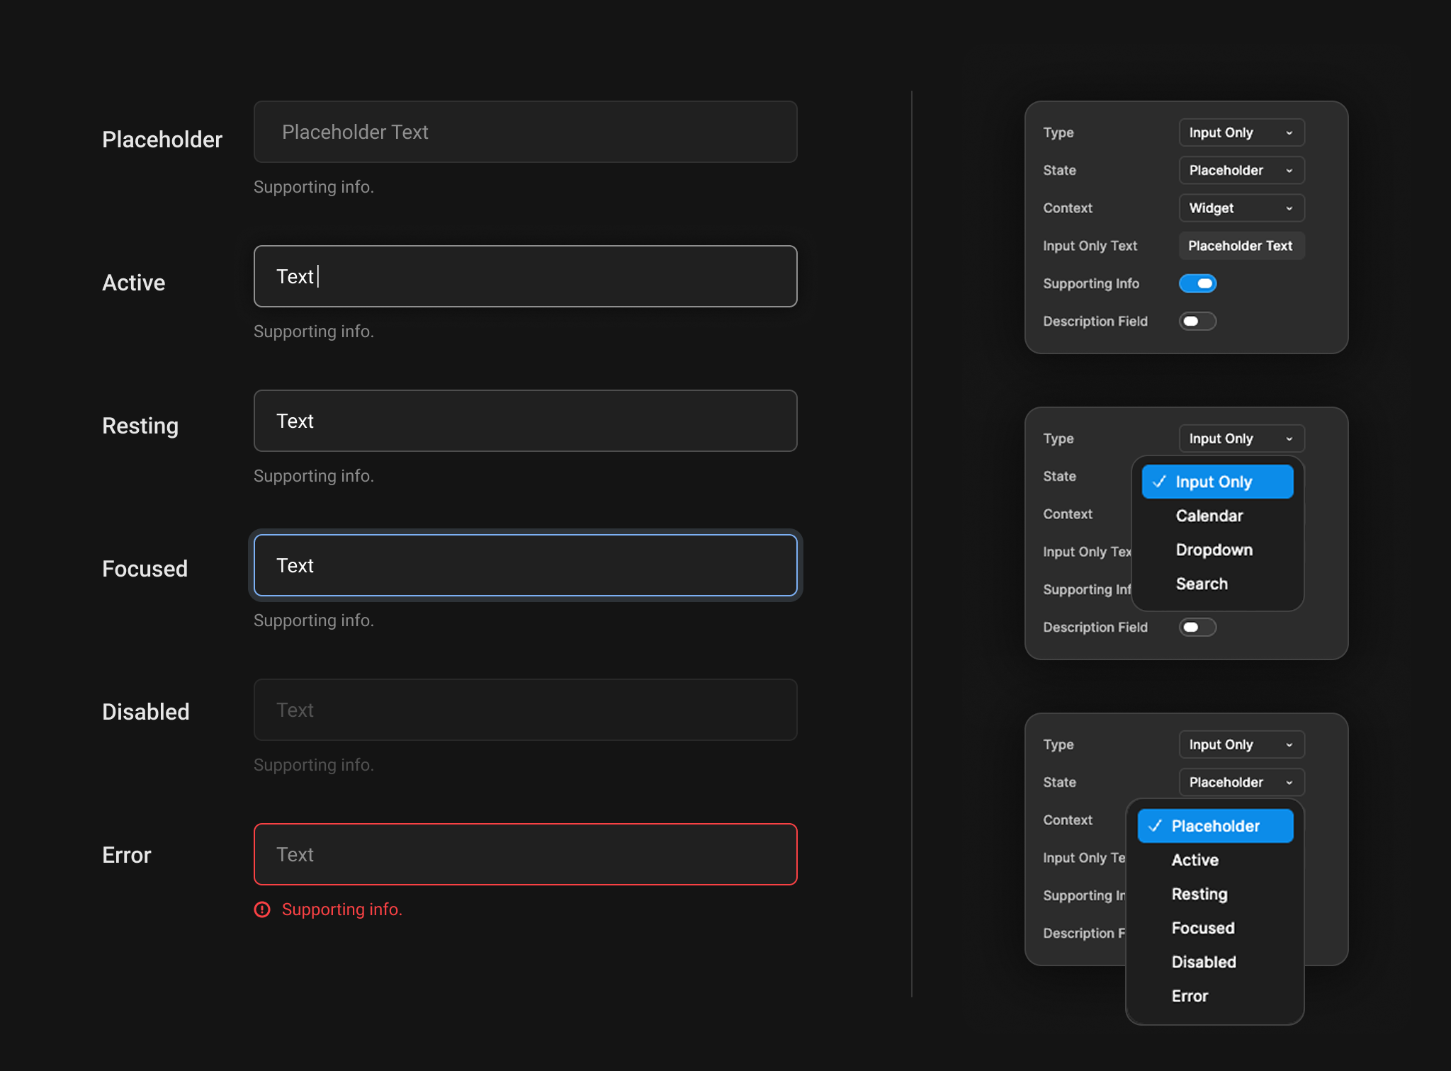
Task: Click Supporting info. under Placeholder field
Action: pyautogui.click(x=313, y=187)
